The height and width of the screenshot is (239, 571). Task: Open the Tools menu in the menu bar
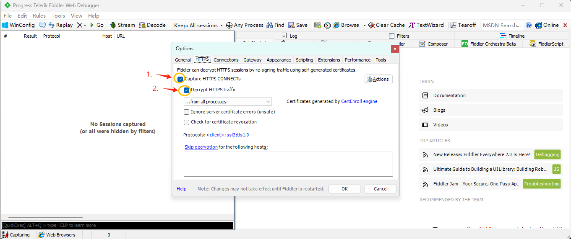[x=58, y=15]
